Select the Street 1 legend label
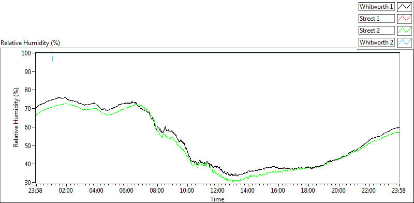The image size is (414, 203). point(377,19)
